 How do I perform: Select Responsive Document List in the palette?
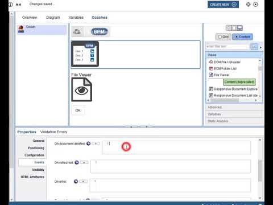pyautogui.click(x=235, y=96)
